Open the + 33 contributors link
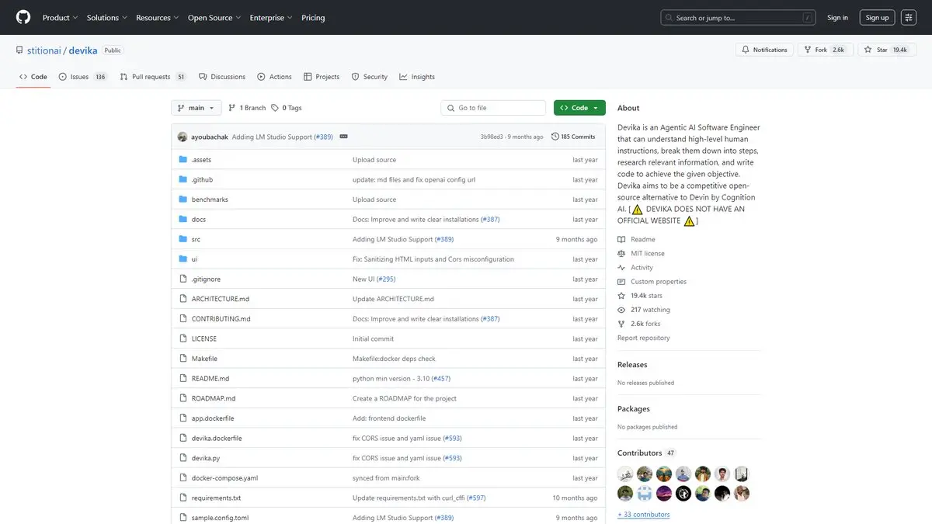The image size is (932, 524). tap(643, 514)
